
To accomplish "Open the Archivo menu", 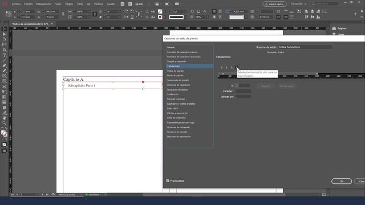I will (16, 4).
